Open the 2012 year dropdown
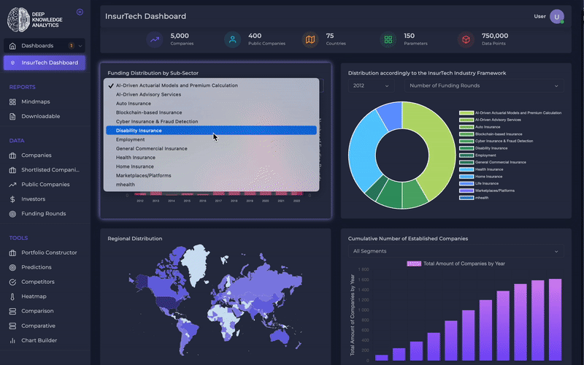584x365 pixels. 371,85
